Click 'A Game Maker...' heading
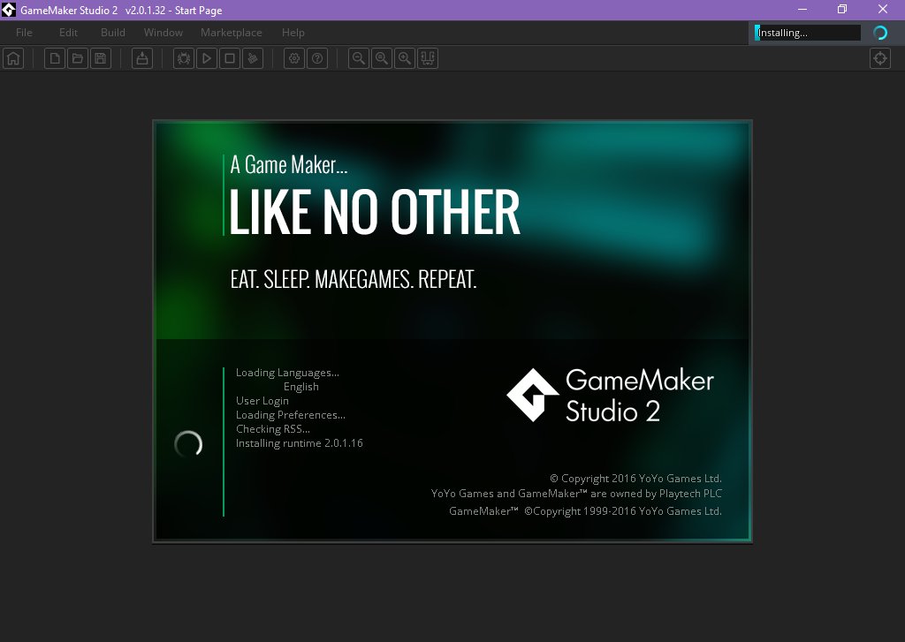 [x=289, y=165]
